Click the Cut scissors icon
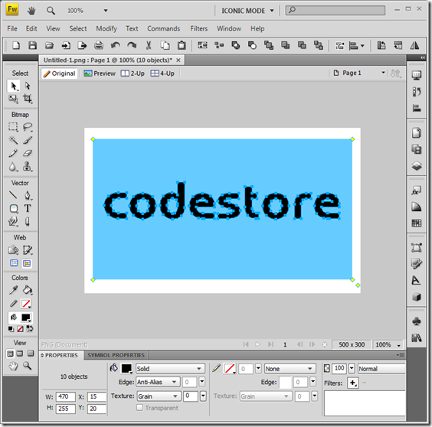The width and height of the screenshot is (432, 427). coord(149,45)
